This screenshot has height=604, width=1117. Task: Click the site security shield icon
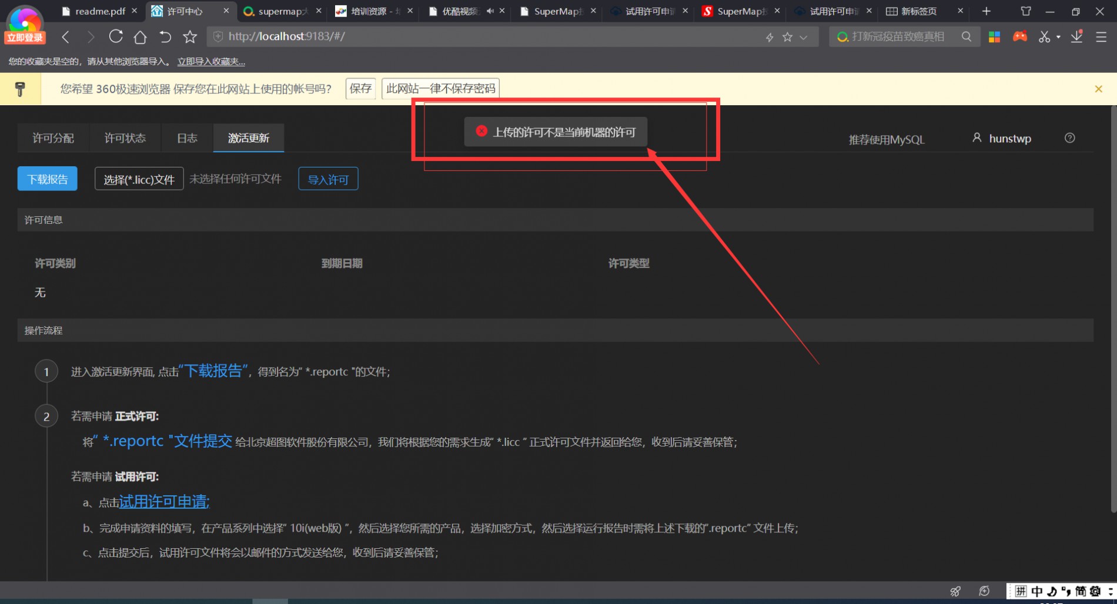pyautogui.click(x=218, y=36)
